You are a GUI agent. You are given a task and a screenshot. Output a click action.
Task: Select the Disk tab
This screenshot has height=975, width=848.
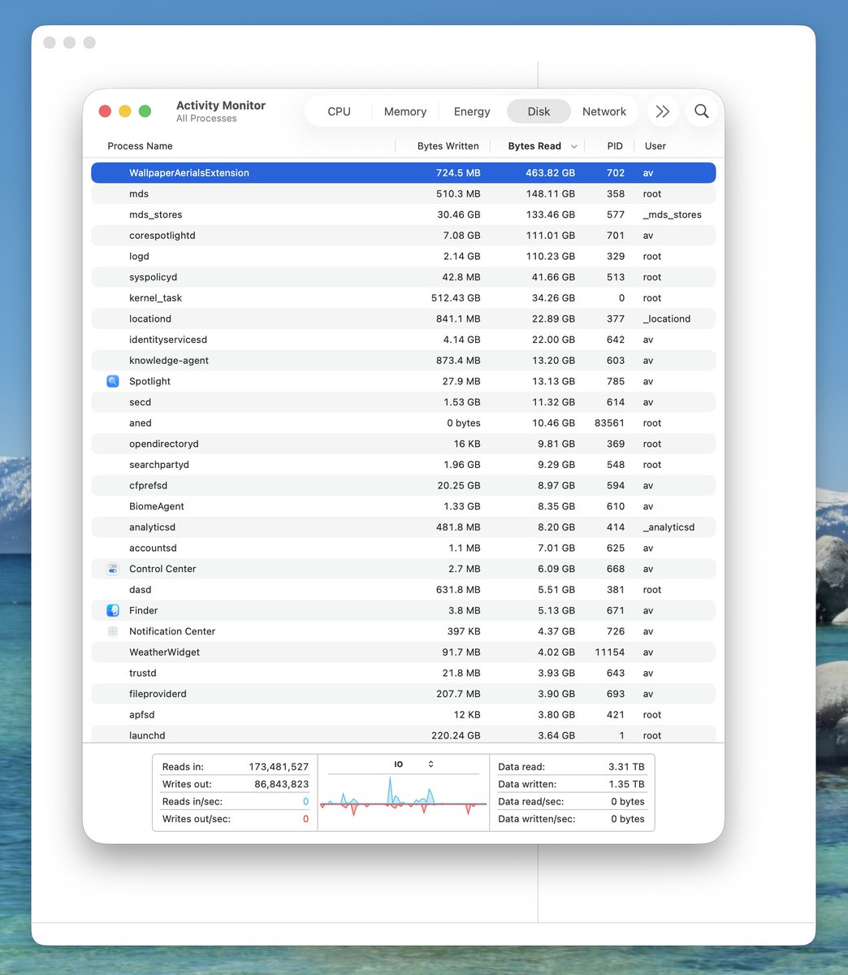tap(539, 111)
